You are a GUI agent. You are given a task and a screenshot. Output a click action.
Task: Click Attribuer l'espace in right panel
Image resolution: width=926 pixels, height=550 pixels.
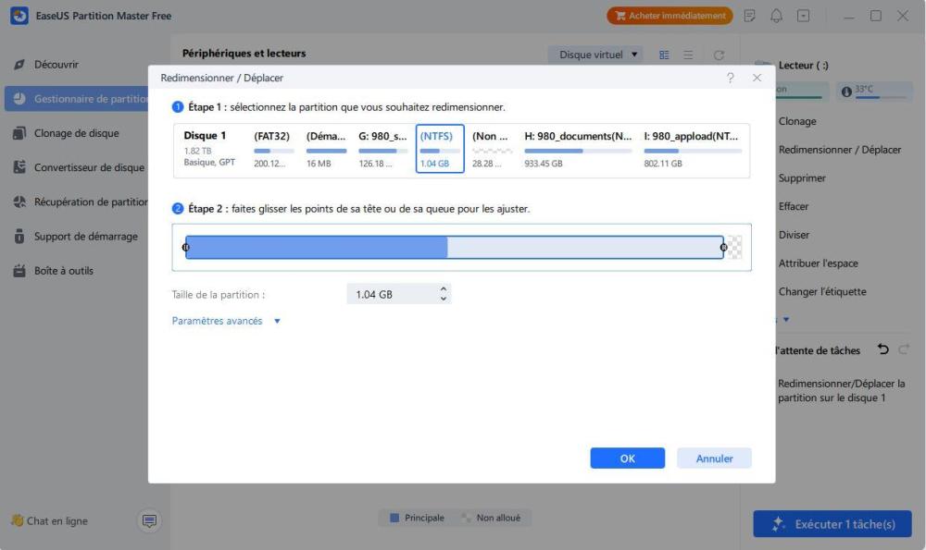pos(818,263)
